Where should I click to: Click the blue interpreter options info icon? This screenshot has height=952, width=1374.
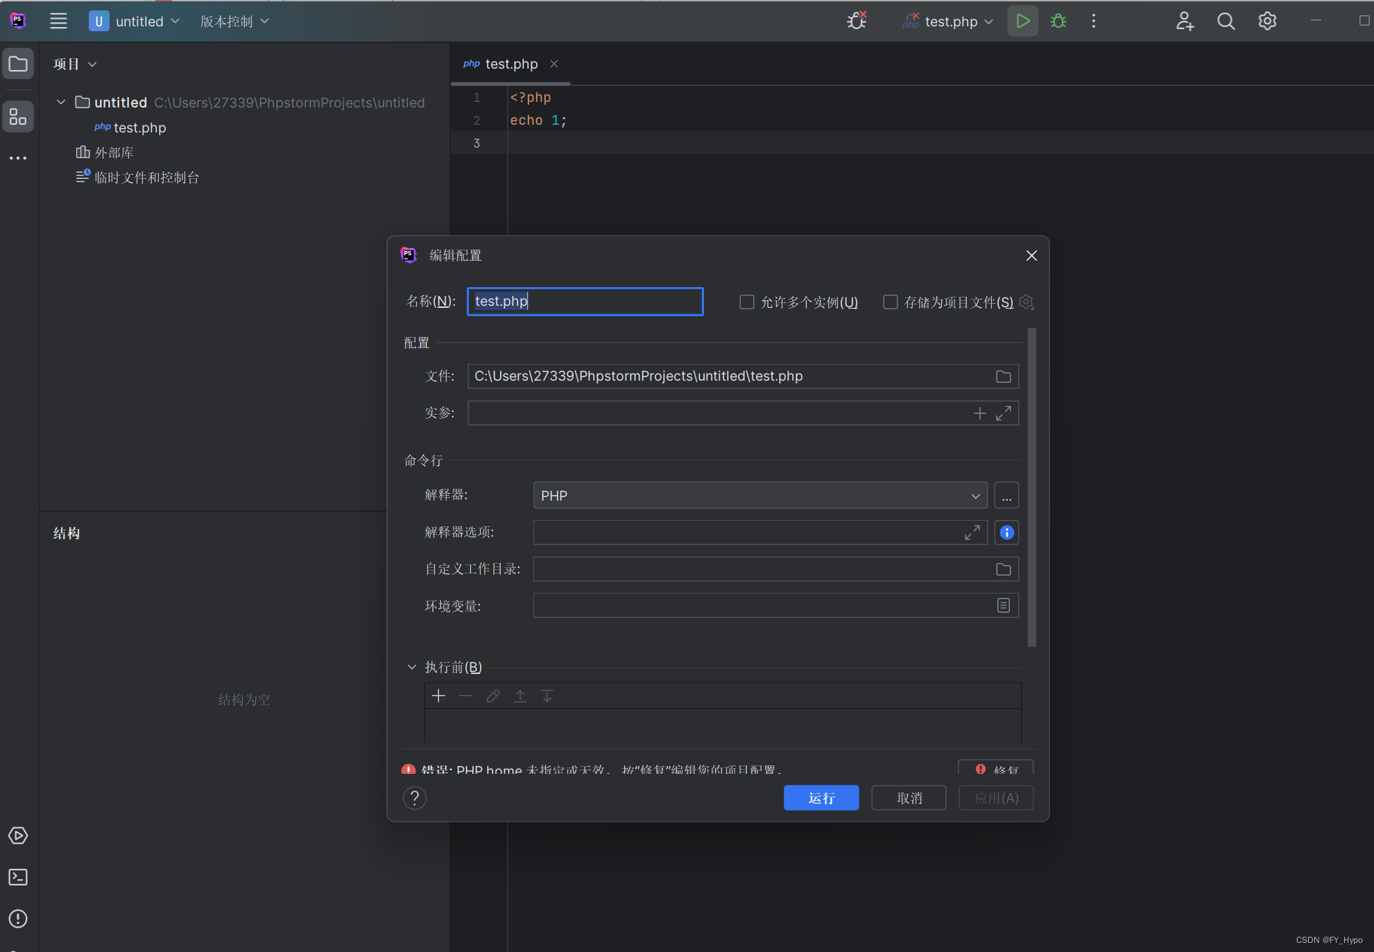1006,533
